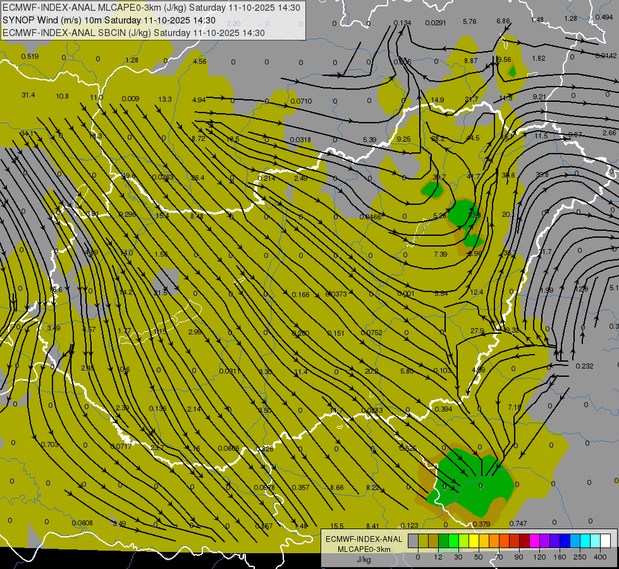Image resolution: width=619 pixels, height=569 pixels.
Task: Click the map value 0.009
Action: (130, 99)
